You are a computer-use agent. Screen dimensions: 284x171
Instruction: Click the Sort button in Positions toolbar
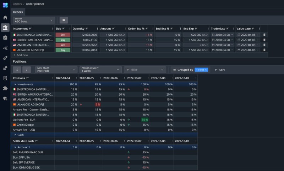point(219,70)
